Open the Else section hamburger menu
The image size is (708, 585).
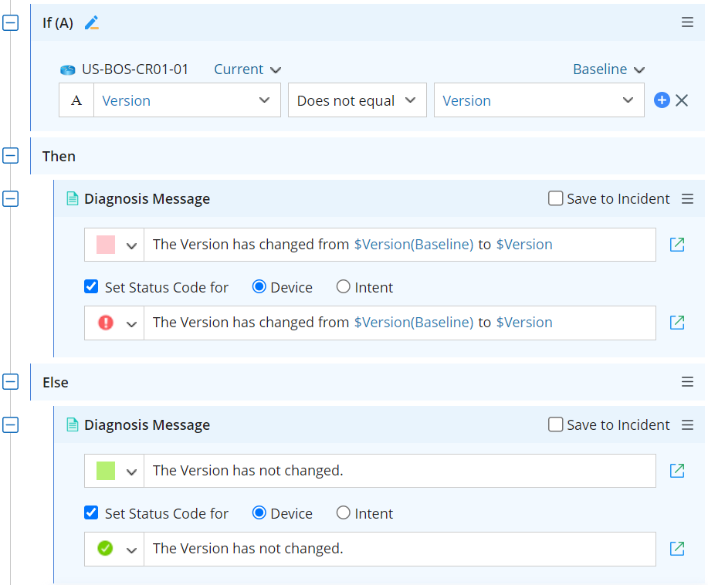pos(687,382)
